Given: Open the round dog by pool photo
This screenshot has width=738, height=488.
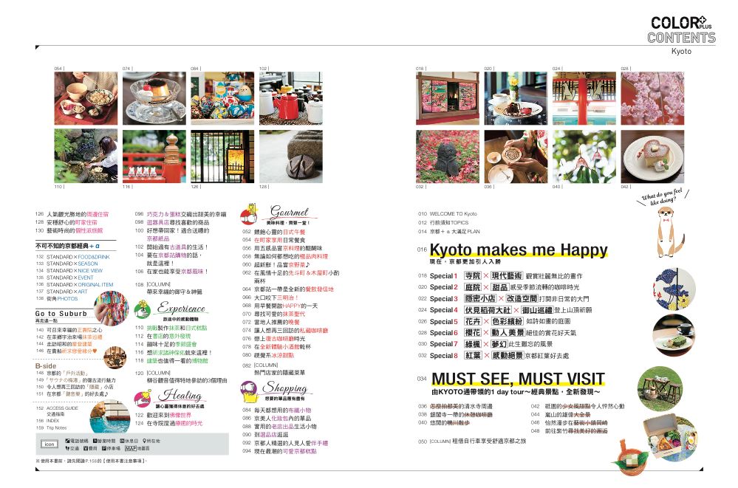Looking at the screenshot, I should tap(109, 416).
